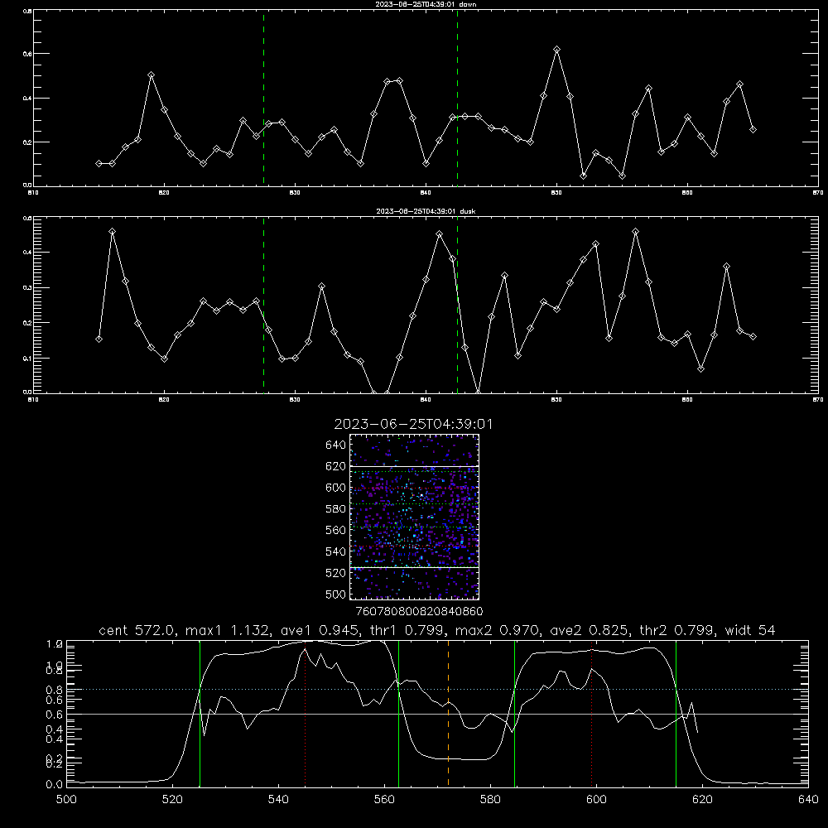Click 'thr1 0.799' in the bottom plot title
This screenshot has height=828, width=828.
[407, 630]
